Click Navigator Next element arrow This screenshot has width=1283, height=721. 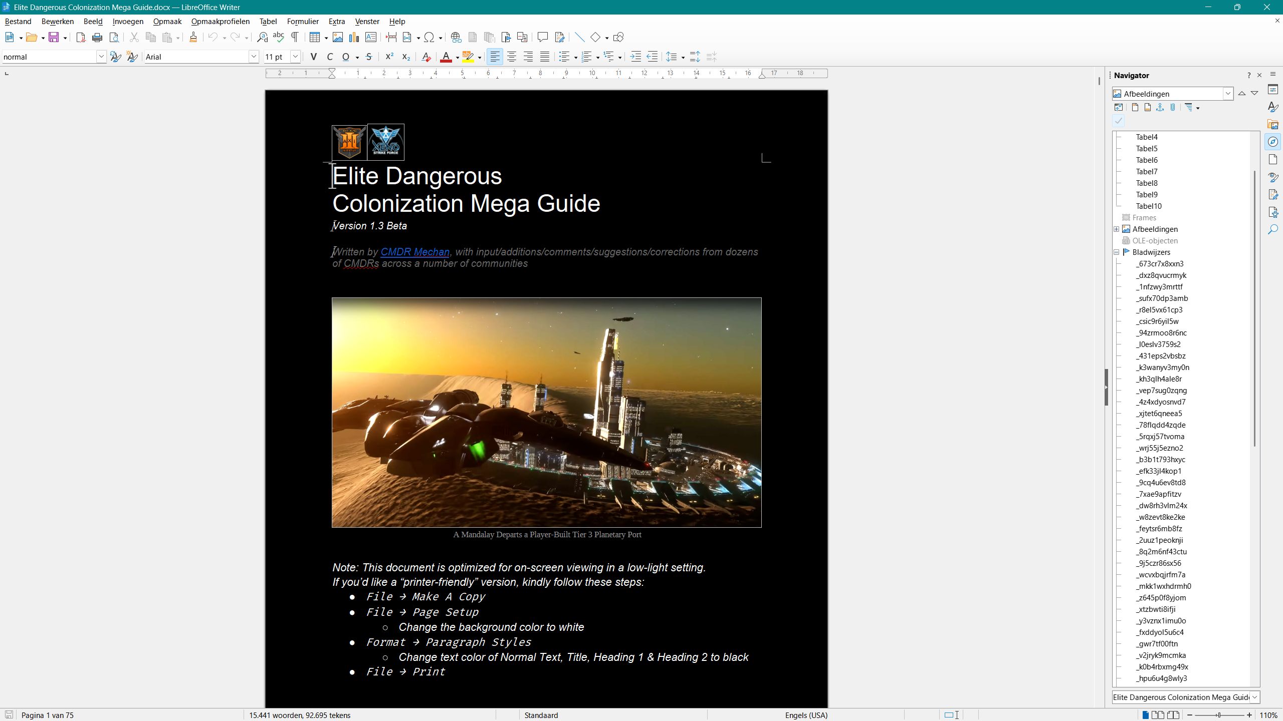(x=1254, y=94)
